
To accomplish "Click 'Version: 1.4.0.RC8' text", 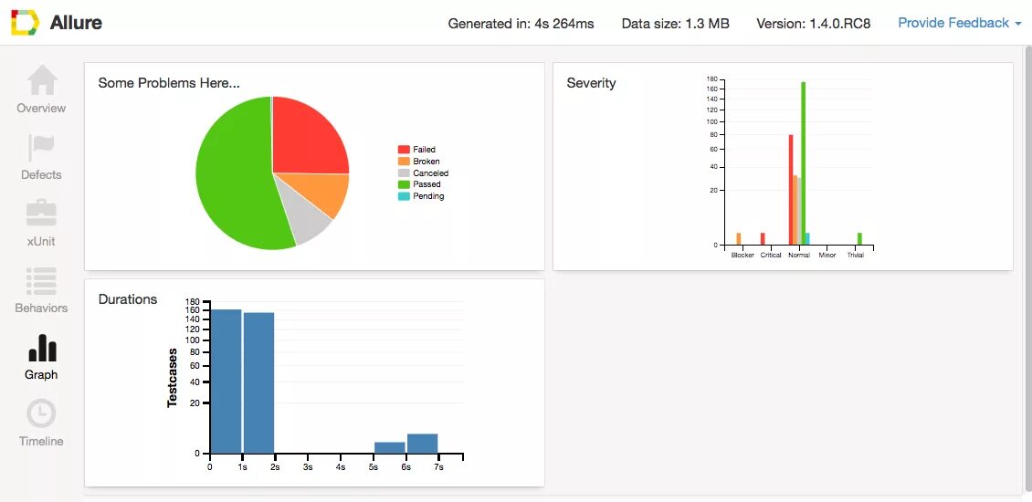I will [x=814, y=24].
